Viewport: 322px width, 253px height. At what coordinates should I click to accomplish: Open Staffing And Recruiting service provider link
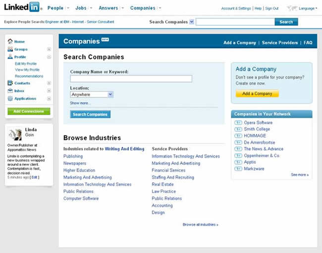point(173,177)
